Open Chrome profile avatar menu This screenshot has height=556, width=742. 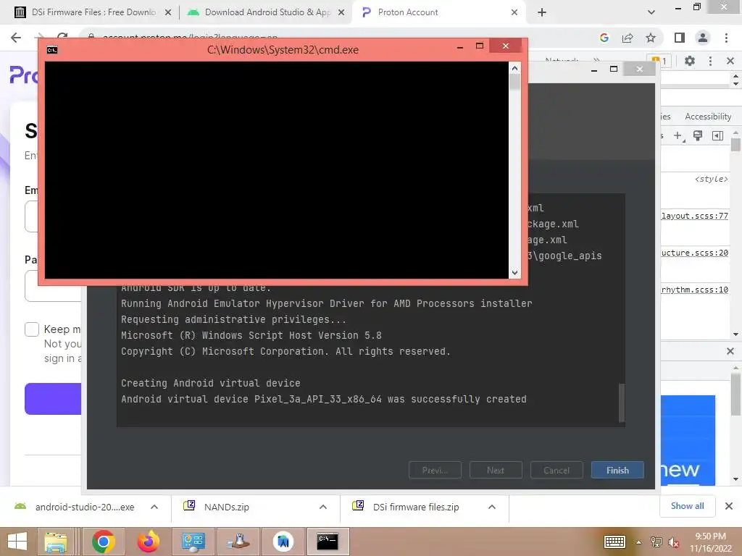click(x=703, y=38)
